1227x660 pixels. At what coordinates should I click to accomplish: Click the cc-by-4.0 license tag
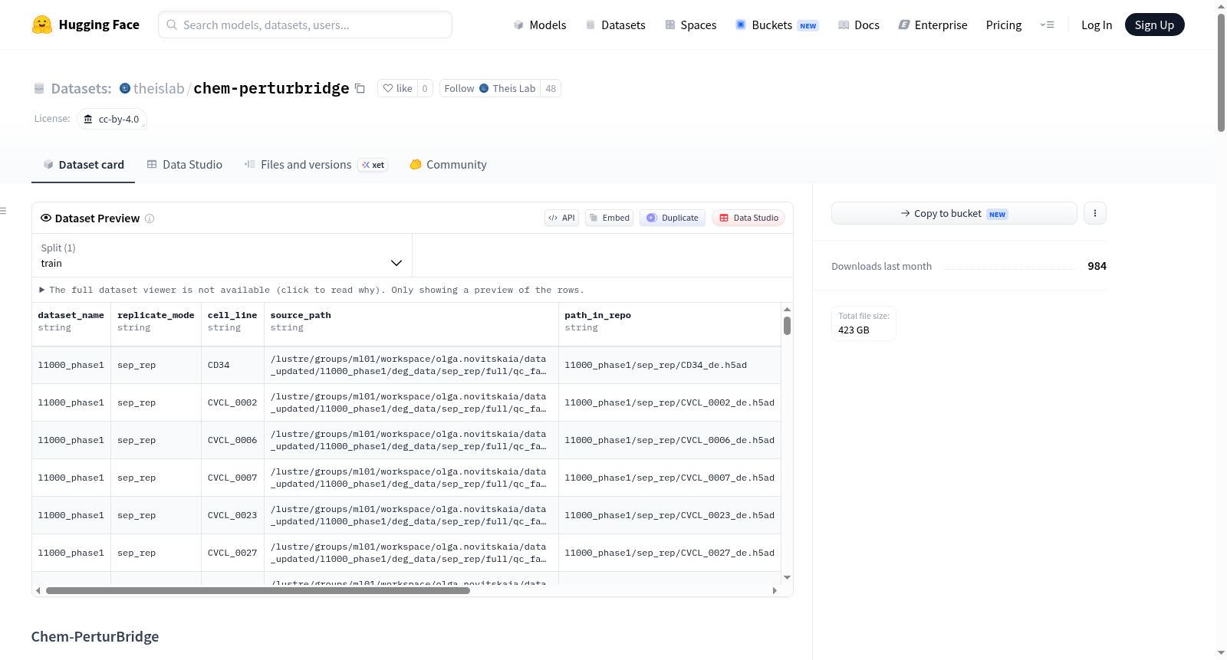112,119
